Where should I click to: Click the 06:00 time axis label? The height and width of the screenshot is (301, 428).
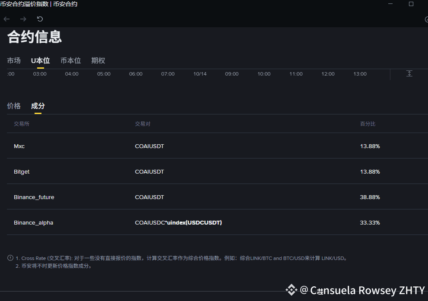[136, 74]
